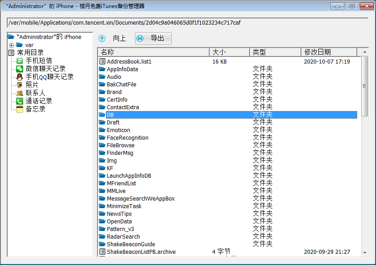Open 备忘录 notes icon
The width and height of the screenshot is (376, 265).
[20, 109]
